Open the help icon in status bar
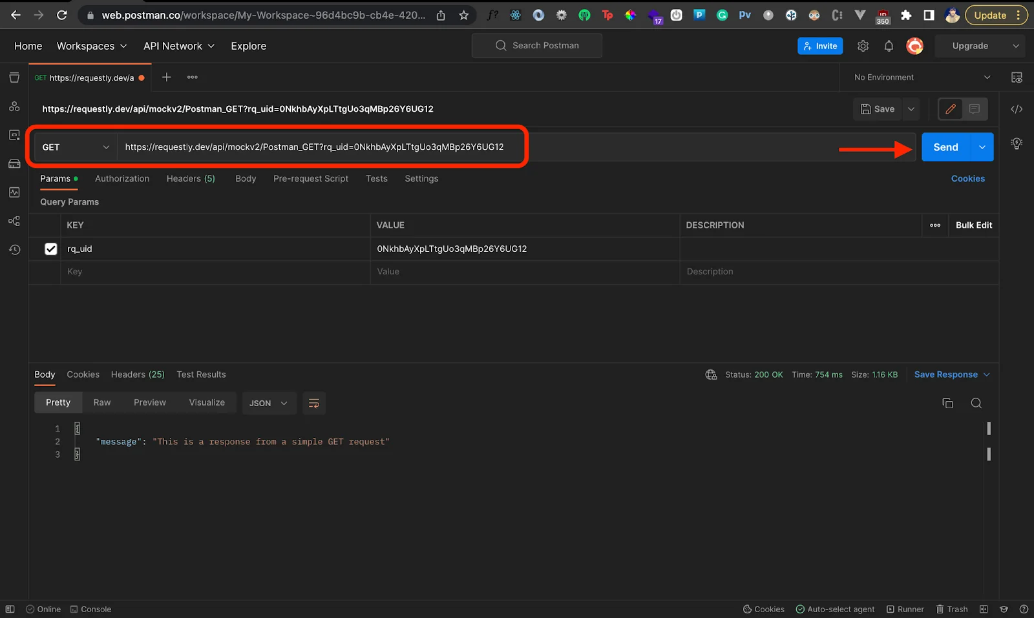The image size is (1034, 618). (x=1024, y=609)
